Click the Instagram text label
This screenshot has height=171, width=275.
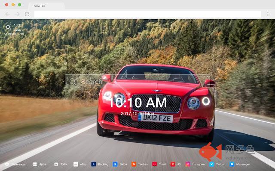[x=199, y=164]
